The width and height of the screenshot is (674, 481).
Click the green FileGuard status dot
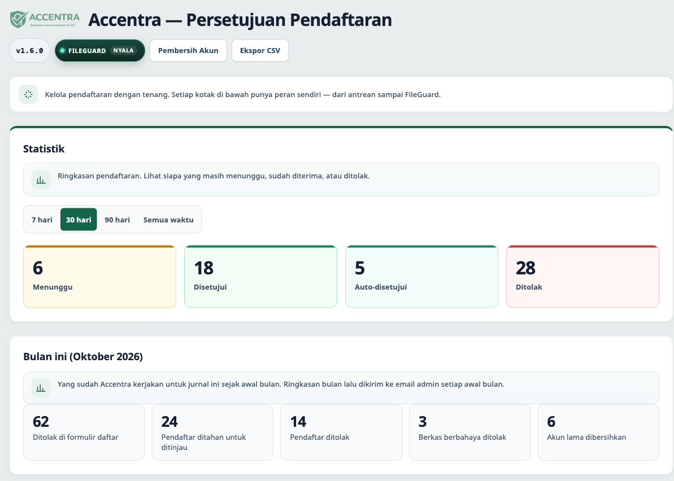tap(62, 51)
